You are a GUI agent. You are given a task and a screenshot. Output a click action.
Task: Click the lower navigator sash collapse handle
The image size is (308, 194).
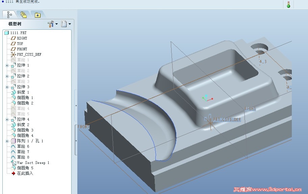76,141
